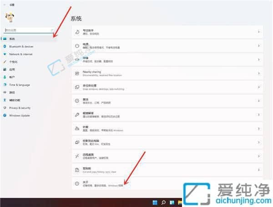Image resolution: width=273 pixels, height=207 pixels.
Task: Click the user profile avatar picture
Action: pos(10,17)
